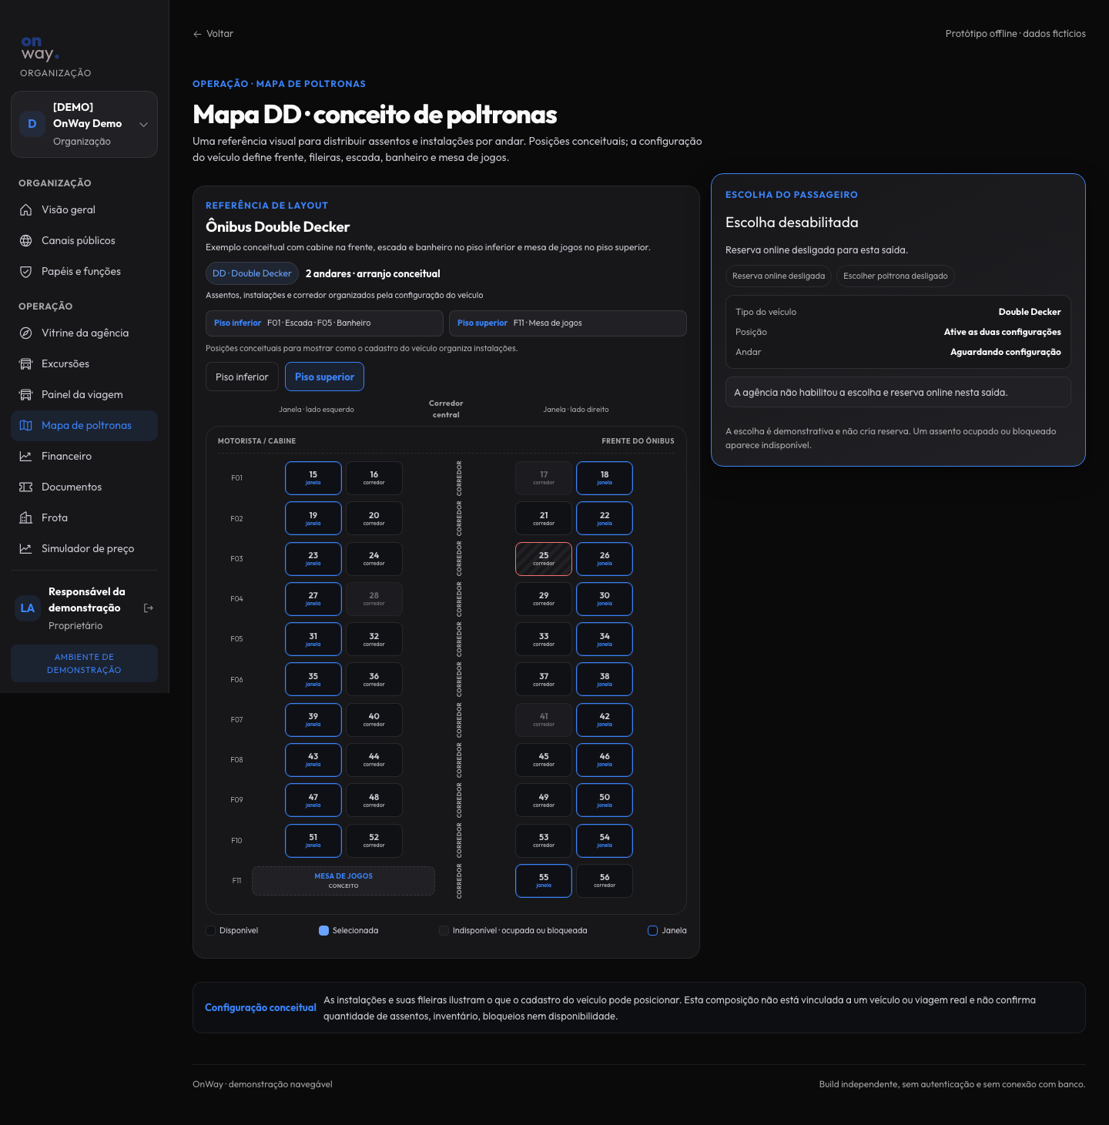Click the Mesa de jogos conceito block

click(x=343, y=881)
